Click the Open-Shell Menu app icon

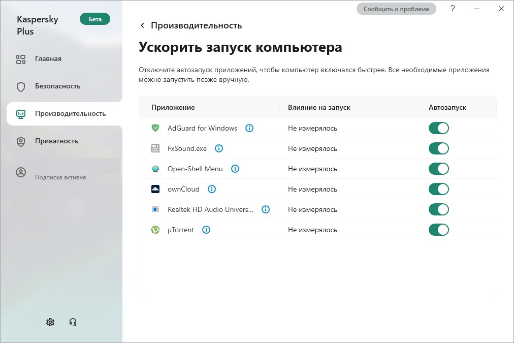(155, 169)
